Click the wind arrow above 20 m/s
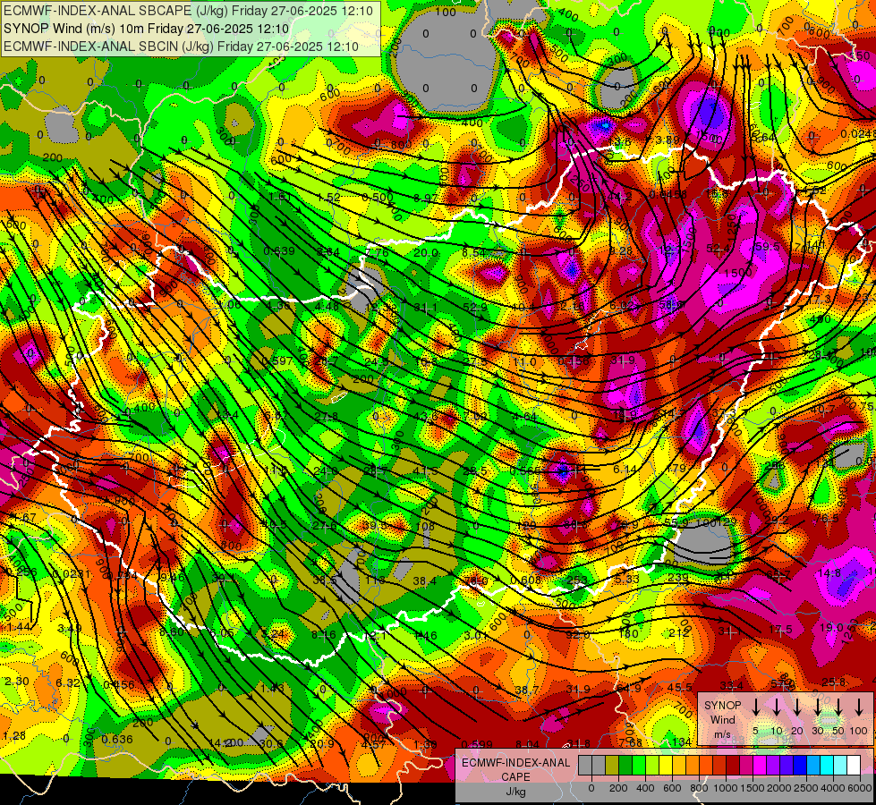Screen dimensions: 876x805 click(797, 708)
